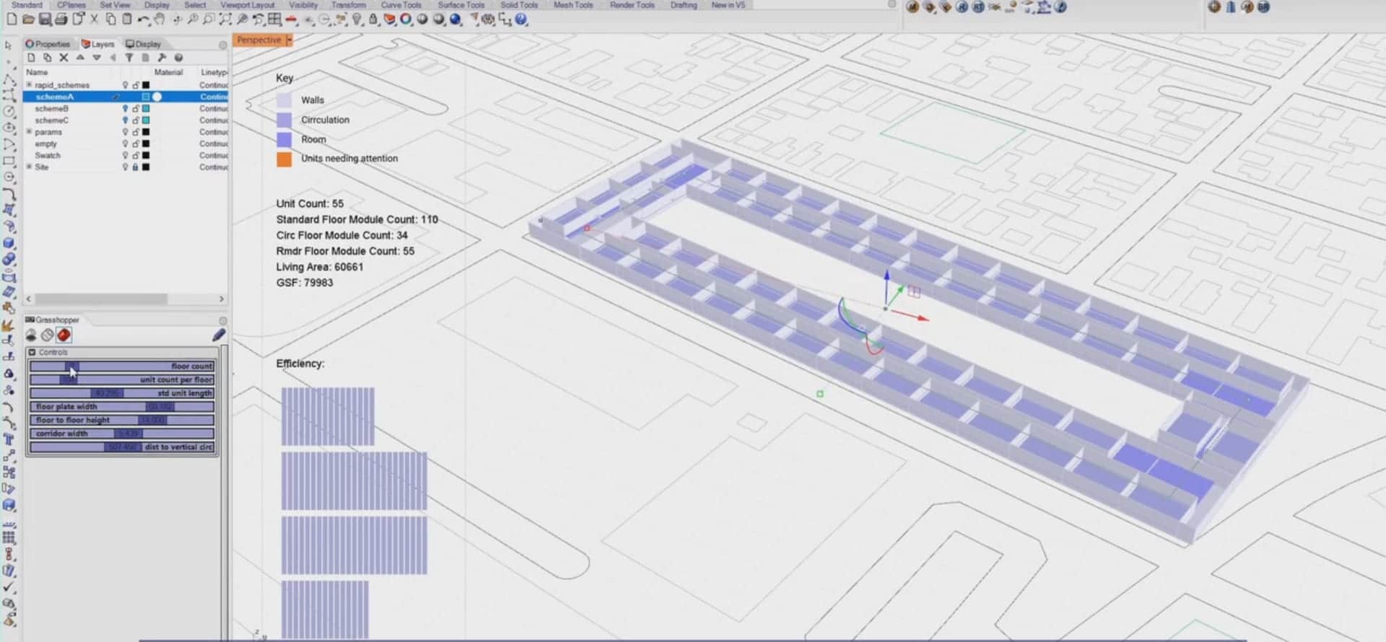Image resolution: width=1386 pixels, height=642 pixels.
Task: Toggle visibility bulb for Swatch layer
Action: tap(125, 155)
